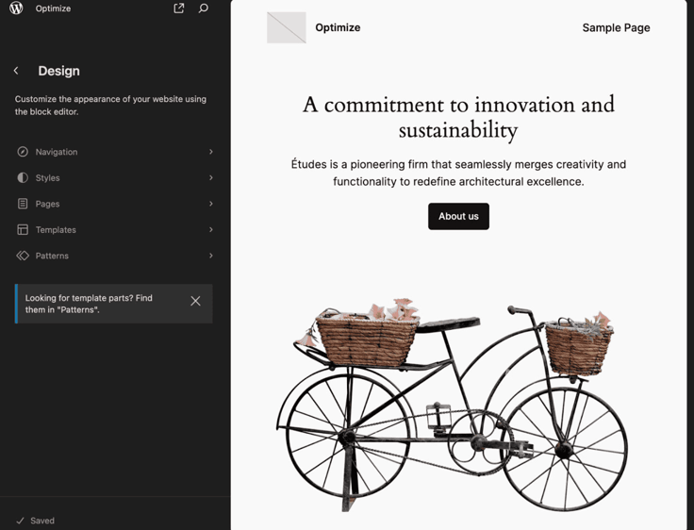
Task: Expand the Navigation chevron
Action: pyautogui.click(x=210, y=152)
